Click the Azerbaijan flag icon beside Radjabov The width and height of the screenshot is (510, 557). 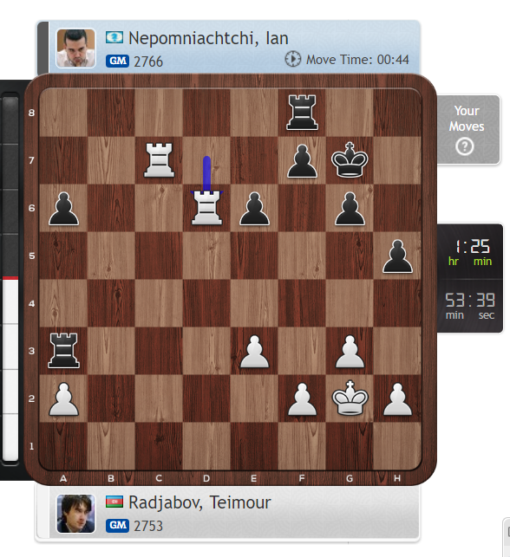click(114, 502)
